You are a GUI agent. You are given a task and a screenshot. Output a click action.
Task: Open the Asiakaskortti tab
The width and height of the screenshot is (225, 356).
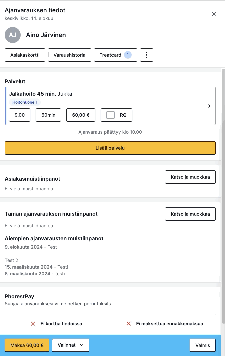(x=25, y=55)
